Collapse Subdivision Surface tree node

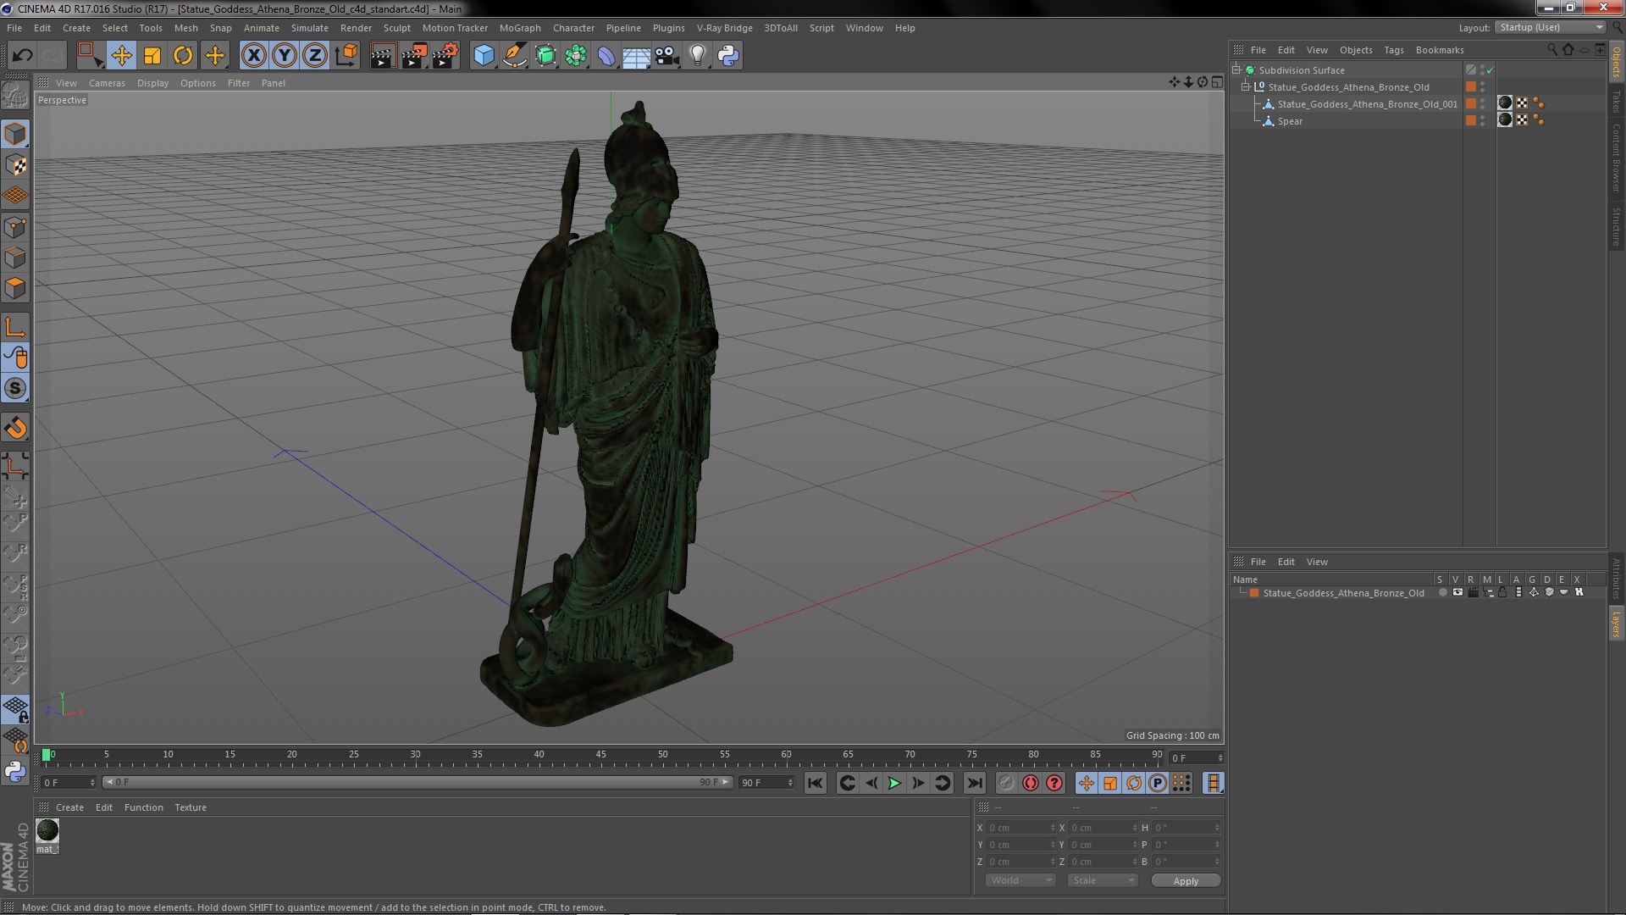point(1236,70)
